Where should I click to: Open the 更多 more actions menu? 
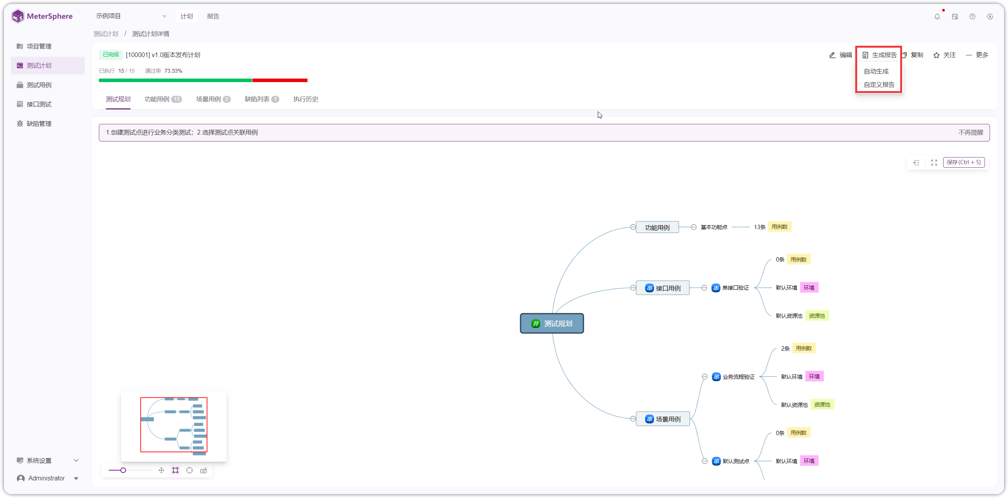(977, 55)
